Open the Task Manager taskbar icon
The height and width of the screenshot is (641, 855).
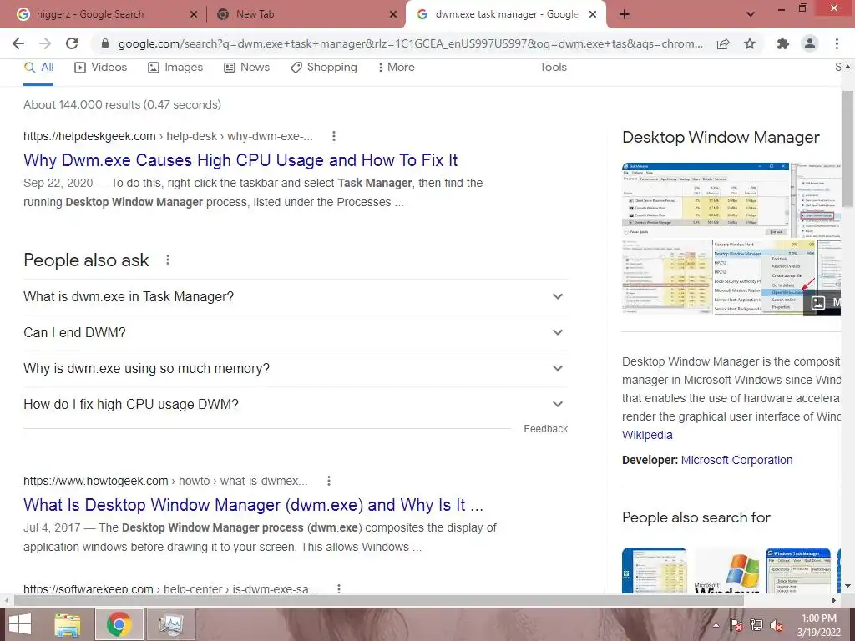pyautogui.click(x=170, y=624)
